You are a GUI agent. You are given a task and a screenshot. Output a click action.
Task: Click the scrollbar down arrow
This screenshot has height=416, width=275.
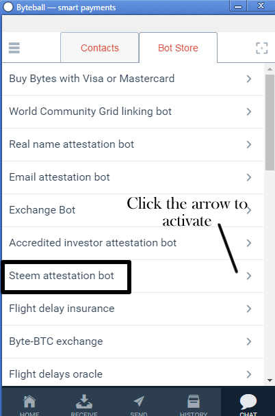(270, 380)
